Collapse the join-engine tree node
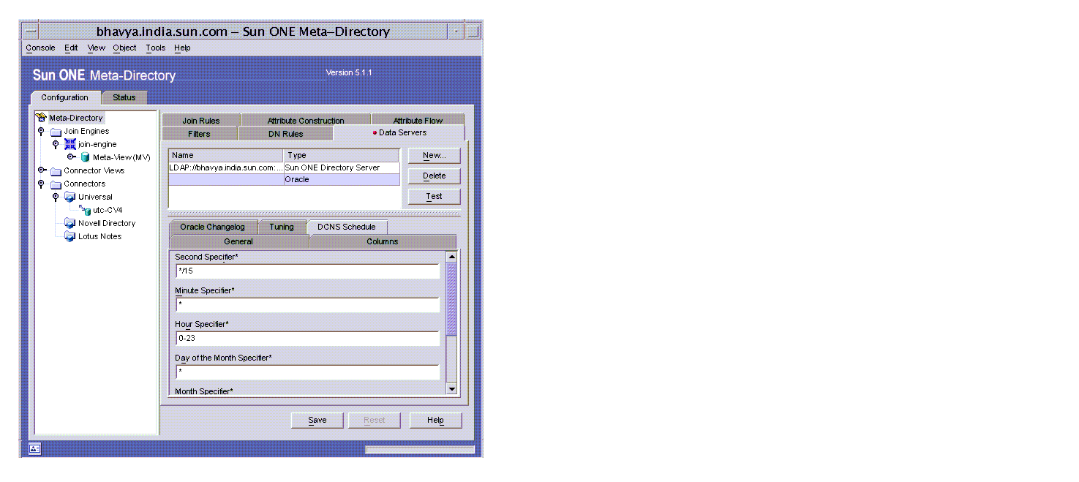 tap(56, 144)
